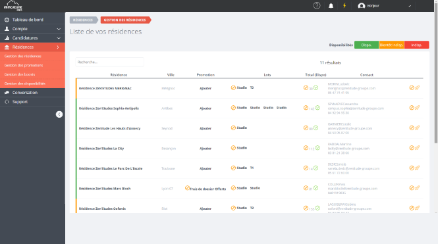Filter by red Indisp. availability
Screen dimensions: 438x244
click(416, 45)
